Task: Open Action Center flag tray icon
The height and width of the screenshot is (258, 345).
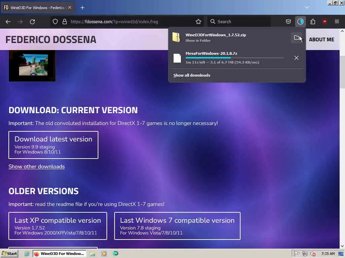Action: (296, 254)
